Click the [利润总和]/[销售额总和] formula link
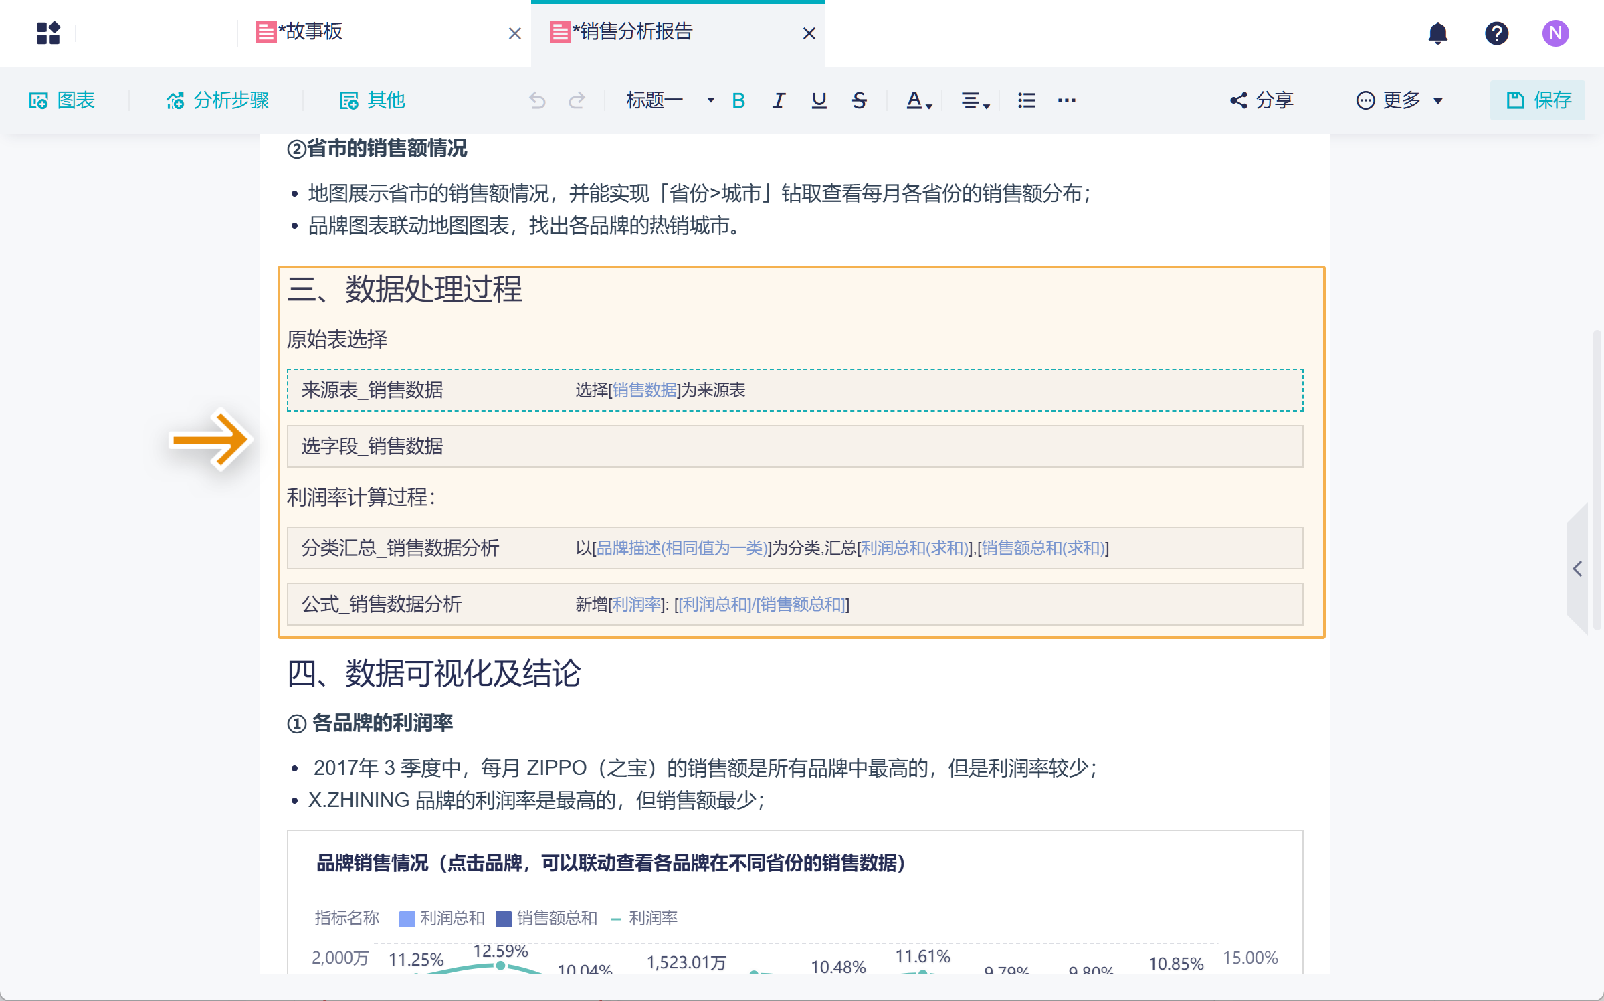 pyautogui.click(x=762, y=604)
